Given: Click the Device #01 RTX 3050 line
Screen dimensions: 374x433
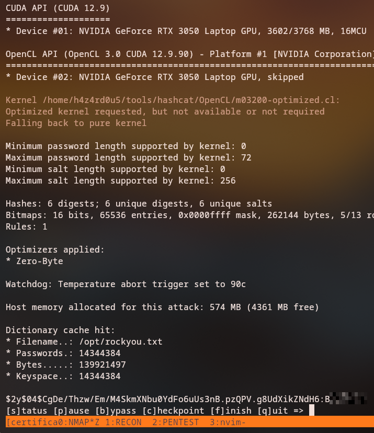Looking at the screenshot, I should 186,31.
